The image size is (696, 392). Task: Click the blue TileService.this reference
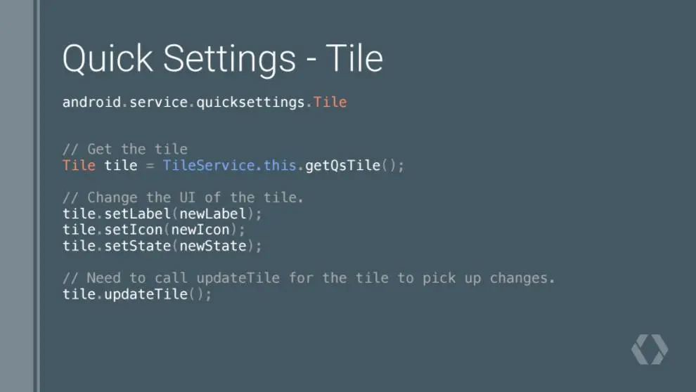coord(229,165)
